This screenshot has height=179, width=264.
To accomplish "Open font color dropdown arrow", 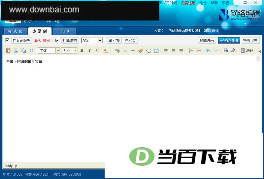I will 109,51.
